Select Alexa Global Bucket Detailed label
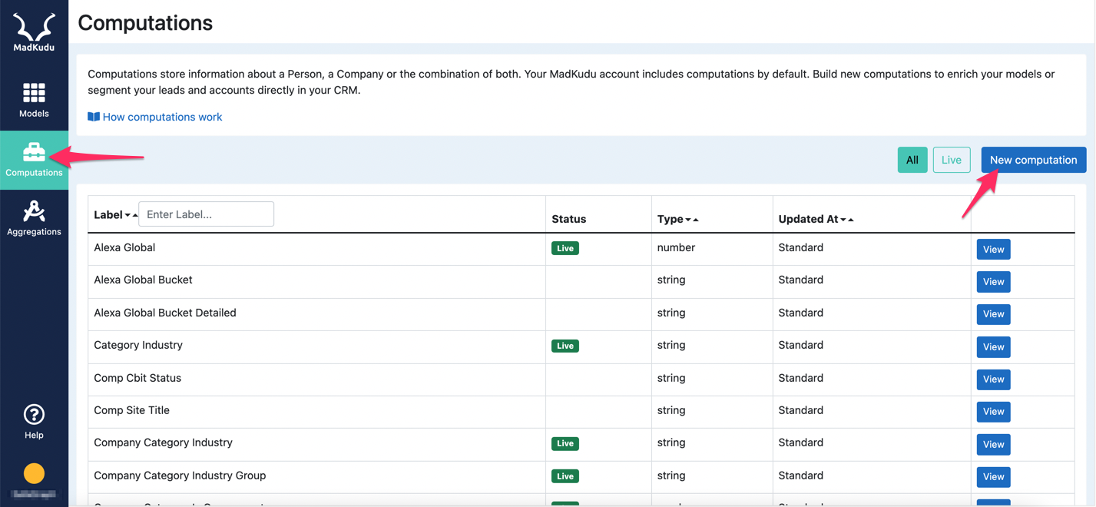Image resolution: width=1096 pixels, height=507 pixels. [x=165, y=313]
